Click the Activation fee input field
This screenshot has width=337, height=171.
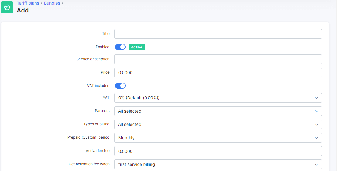tap(218, 151)
